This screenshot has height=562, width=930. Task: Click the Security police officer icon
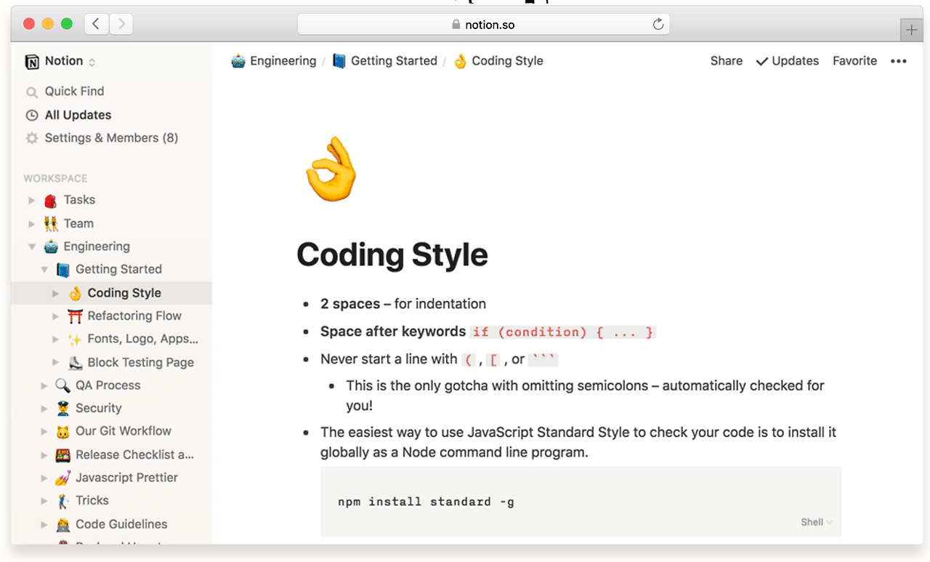[63, 409]
